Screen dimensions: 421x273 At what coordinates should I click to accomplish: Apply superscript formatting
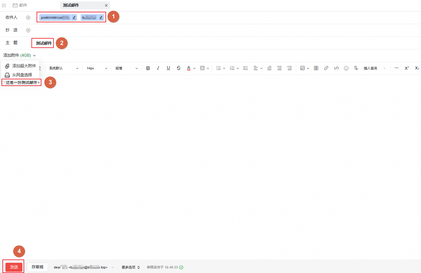407,68
